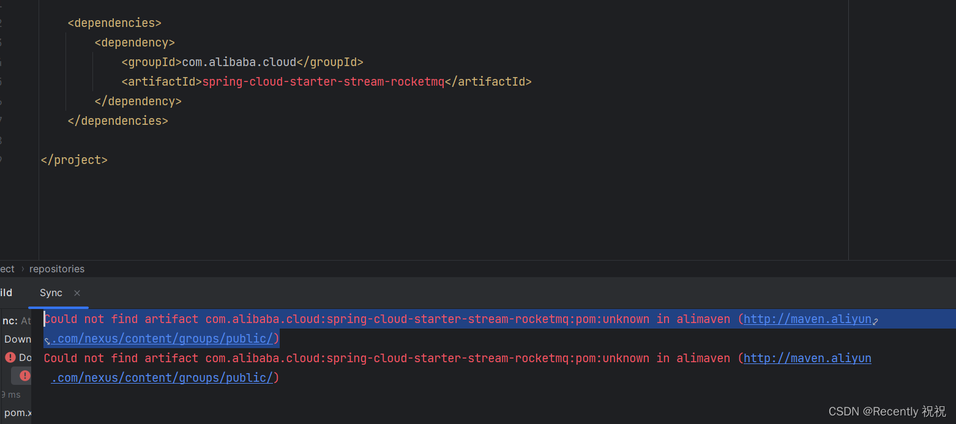Click the red artifactId spring-cloud-starter-stream-rocketmq
This screenshot has height=424, width=956.
(x=323, y=81)
